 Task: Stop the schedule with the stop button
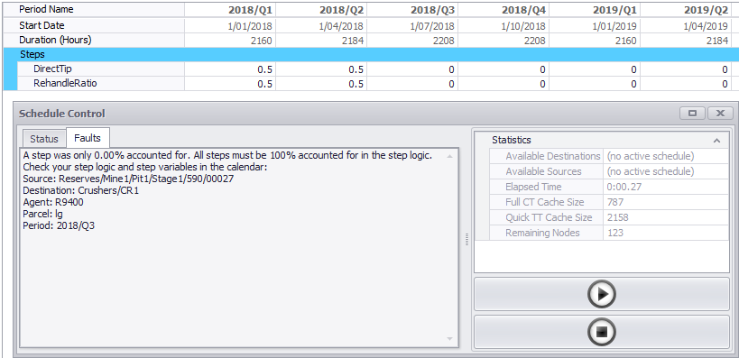tap(601, 332)
